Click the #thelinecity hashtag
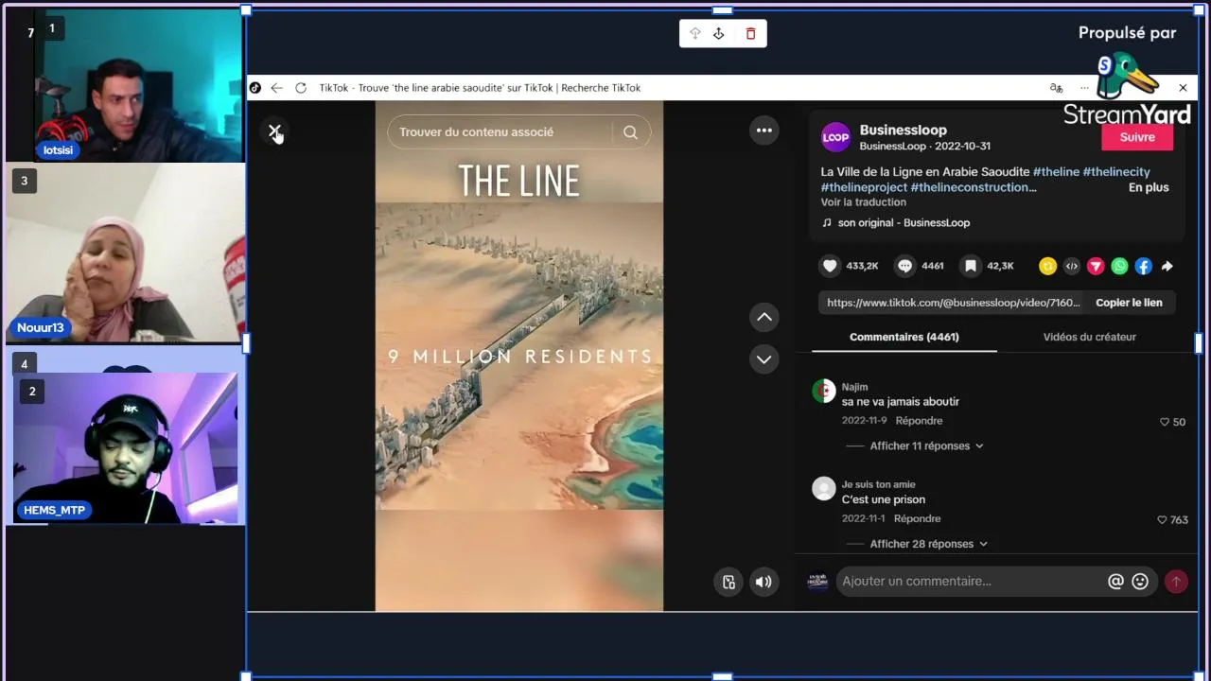Image resolution: width=1211 pixels, height=681 pixels. [1116, 172]
